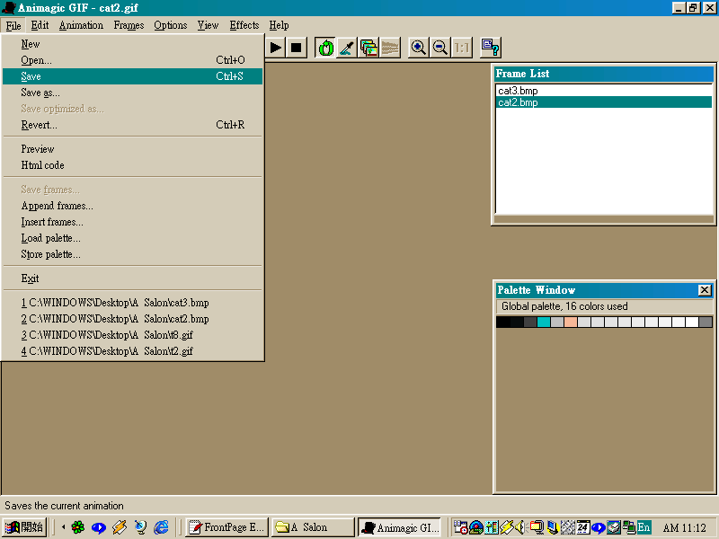Click the AM 11:12 system clock
This screenshot has width=719, height=539.
point(684,528)
